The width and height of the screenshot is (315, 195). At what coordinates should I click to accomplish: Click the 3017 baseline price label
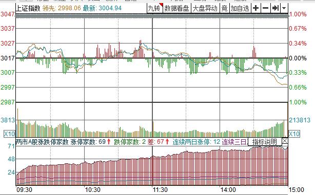8,58
